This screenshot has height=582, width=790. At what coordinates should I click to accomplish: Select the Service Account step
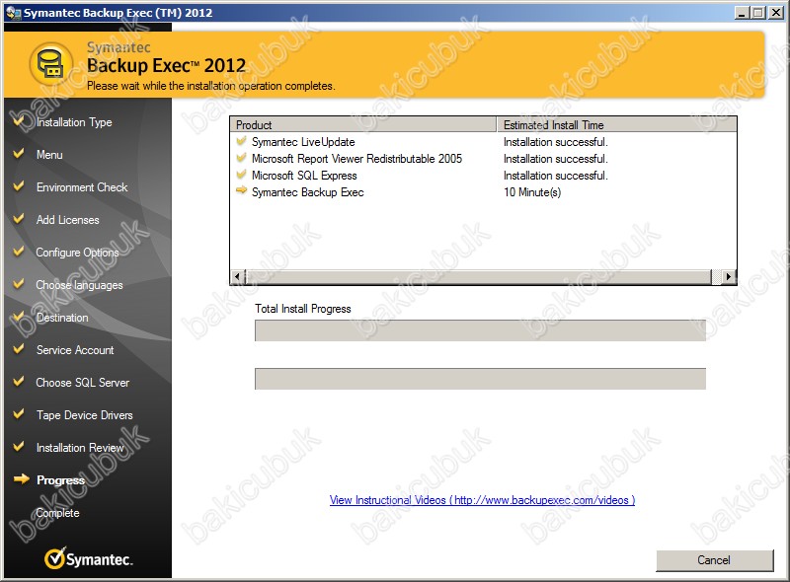(x=75, y=350)
